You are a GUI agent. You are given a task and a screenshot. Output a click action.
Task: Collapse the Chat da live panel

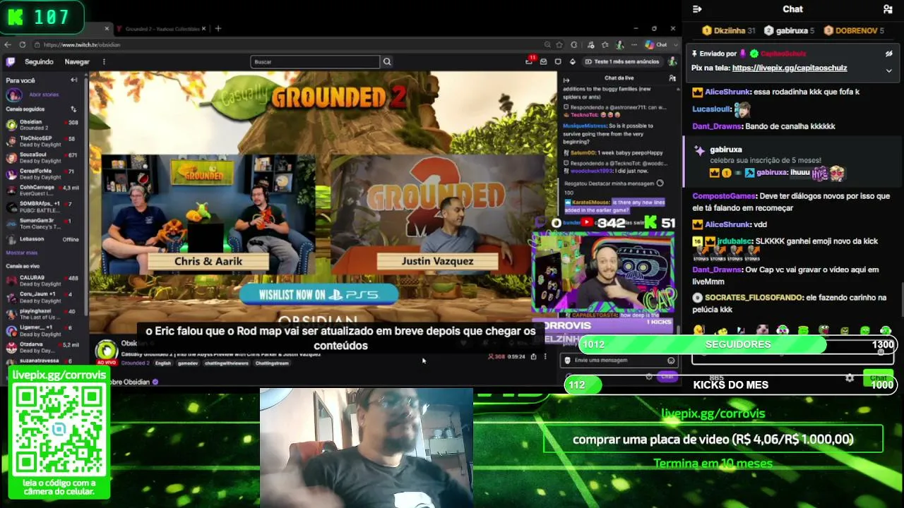[566, 80]
